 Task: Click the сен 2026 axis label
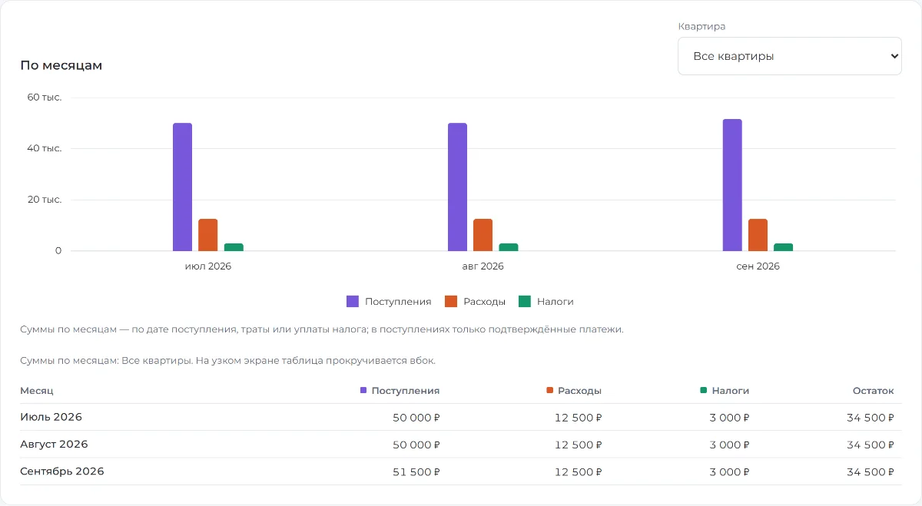[758, 266]
